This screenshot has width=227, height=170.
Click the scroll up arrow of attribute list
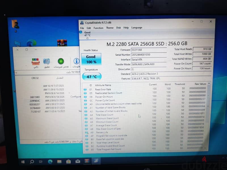tap(209, 83)
